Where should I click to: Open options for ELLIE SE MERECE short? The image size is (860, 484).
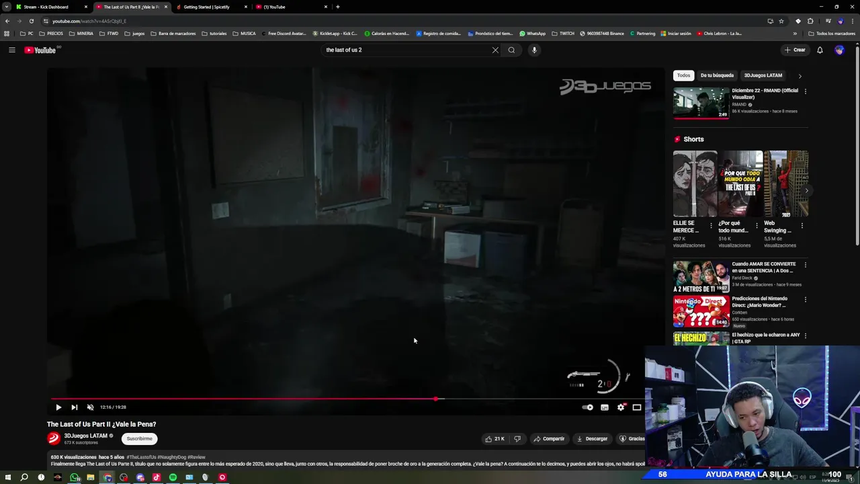711,226
